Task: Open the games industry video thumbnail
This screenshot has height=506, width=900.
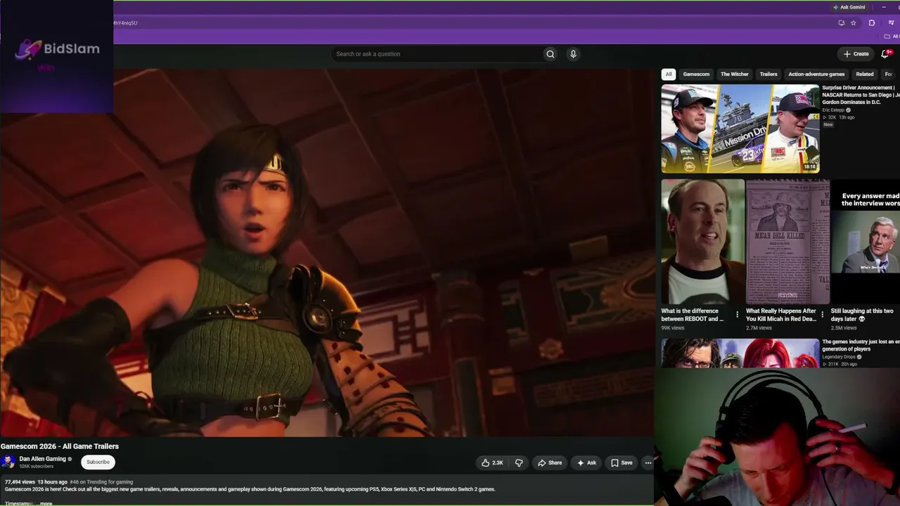Action: pos(740,353)
